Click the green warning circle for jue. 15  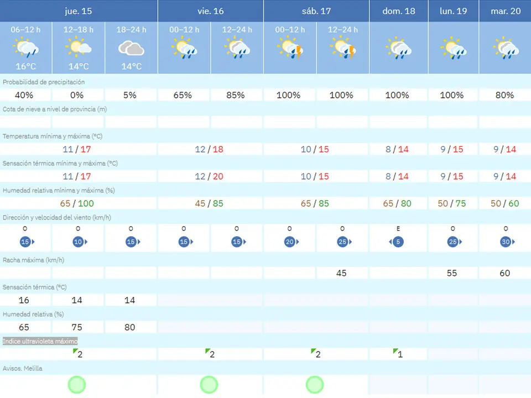click(77, 385)
